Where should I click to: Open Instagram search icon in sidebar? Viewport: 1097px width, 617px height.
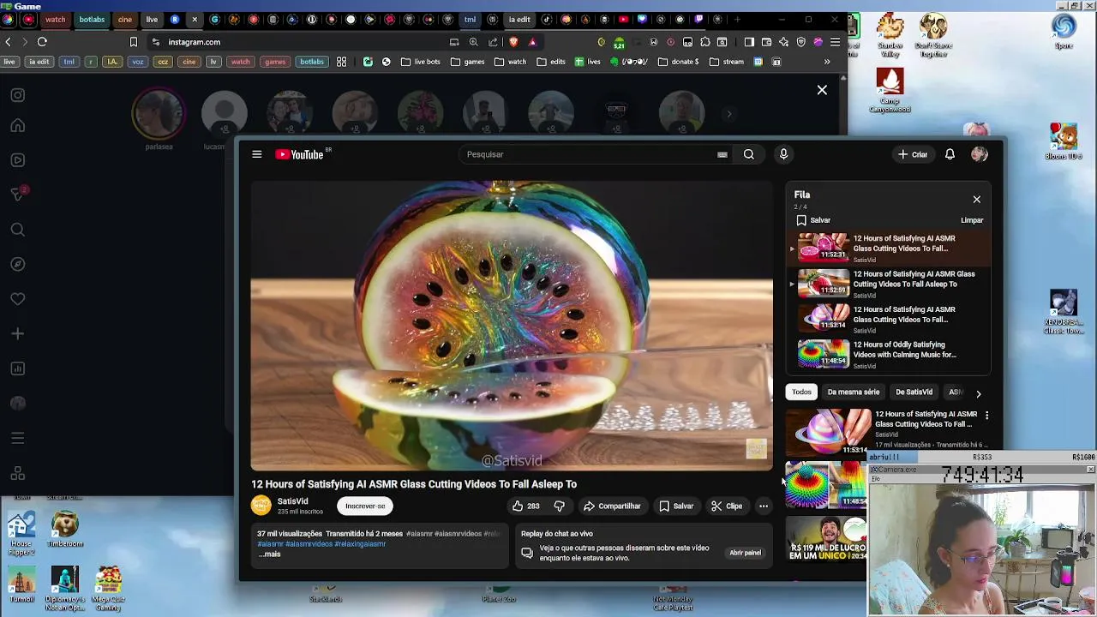pos(18,230)
